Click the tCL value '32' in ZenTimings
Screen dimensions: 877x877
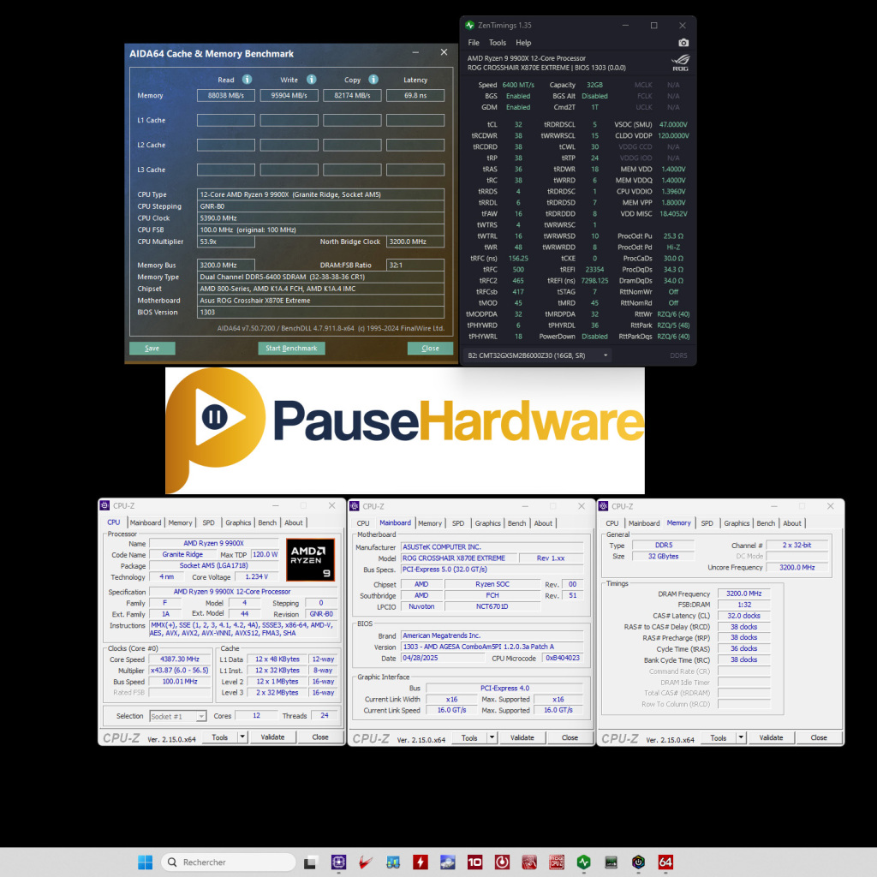518,125
